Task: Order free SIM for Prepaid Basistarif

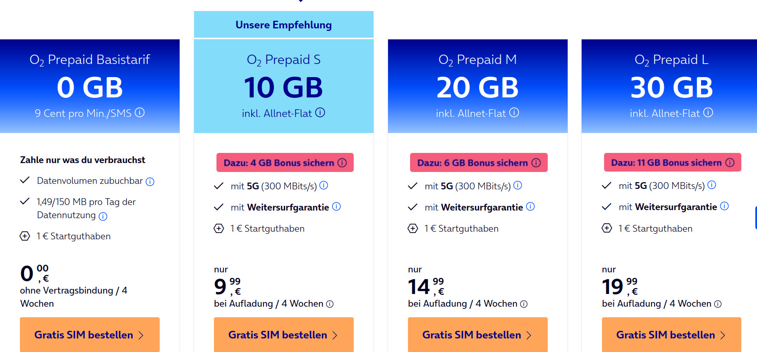Action: click(90, 335)
